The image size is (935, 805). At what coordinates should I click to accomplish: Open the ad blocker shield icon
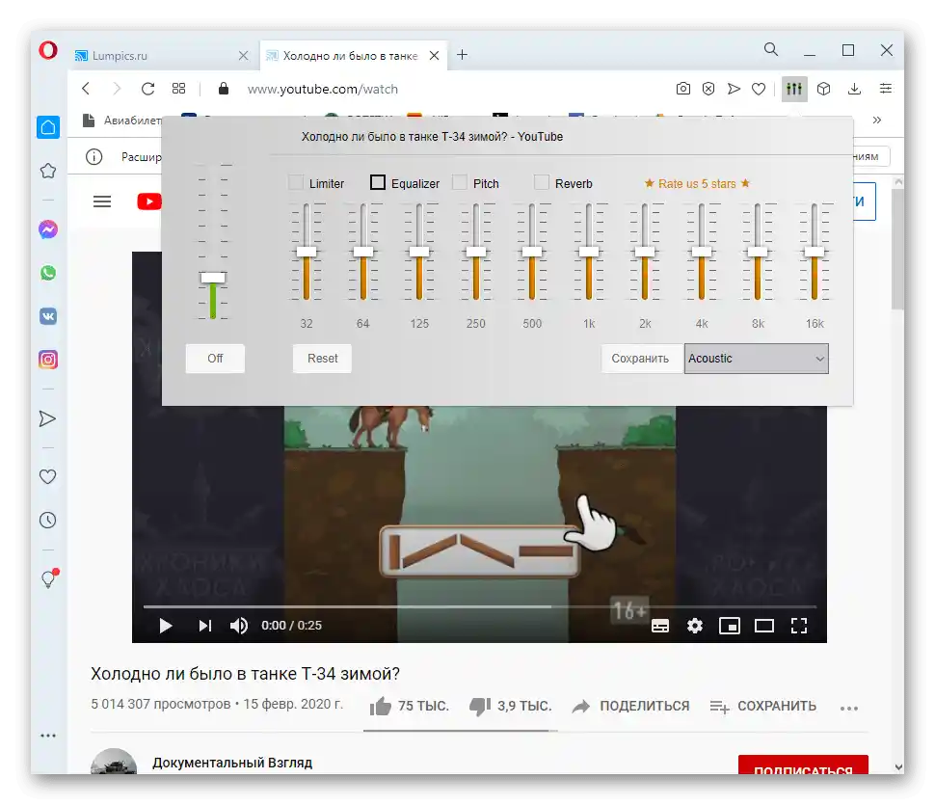pyautogui.click(x=708, y=89)
